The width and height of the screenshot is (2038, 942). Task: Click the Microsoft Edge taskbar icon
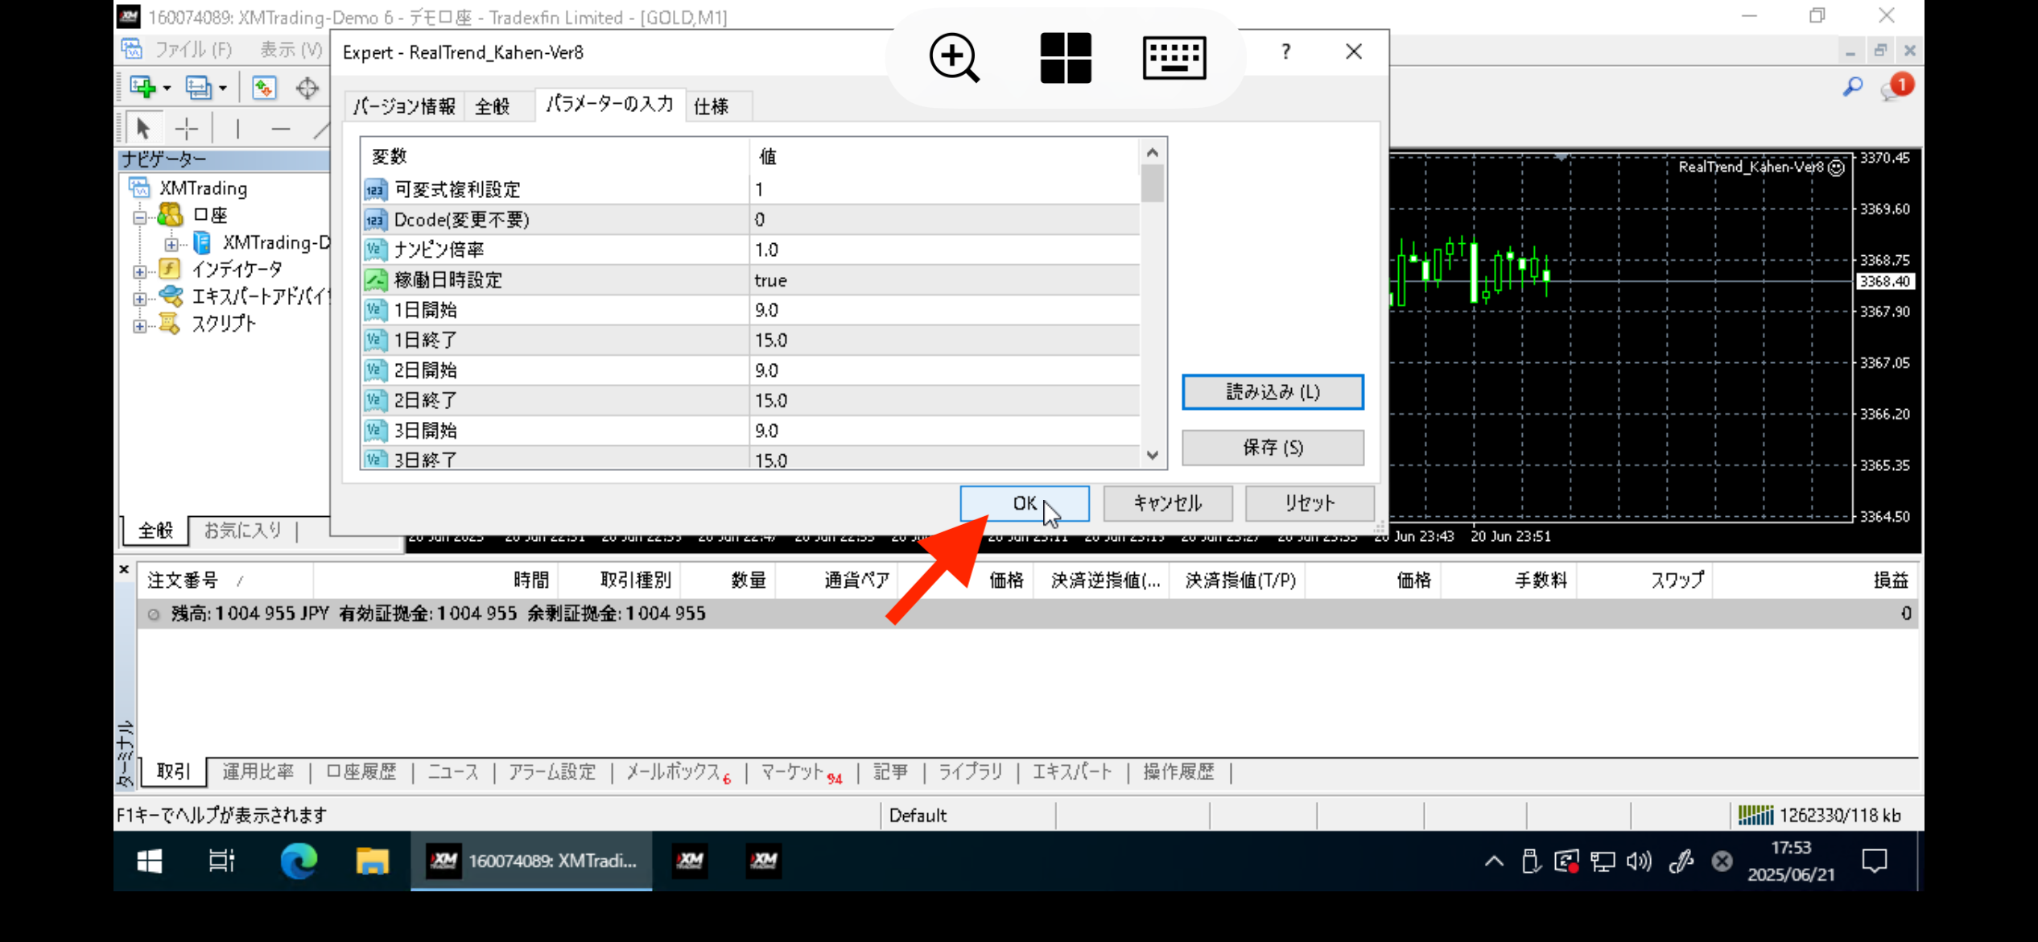pos(298,861)
